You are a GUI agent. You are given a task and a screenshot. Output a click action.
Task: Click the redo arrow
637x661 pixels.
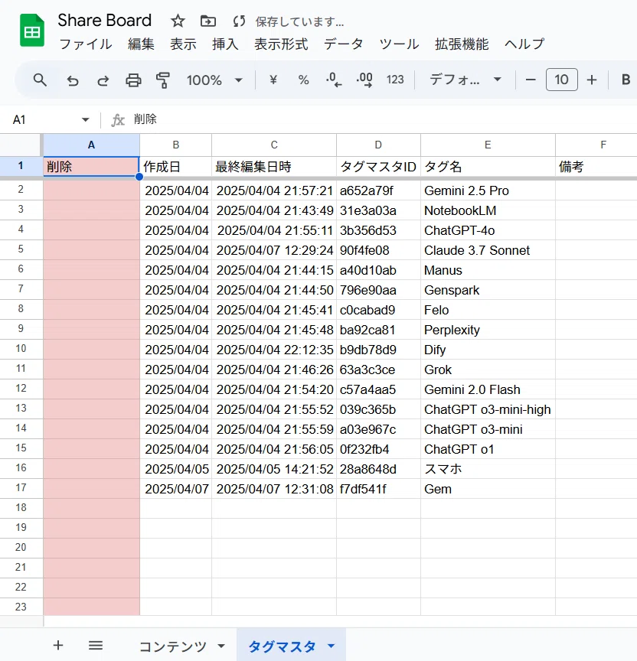103,80
